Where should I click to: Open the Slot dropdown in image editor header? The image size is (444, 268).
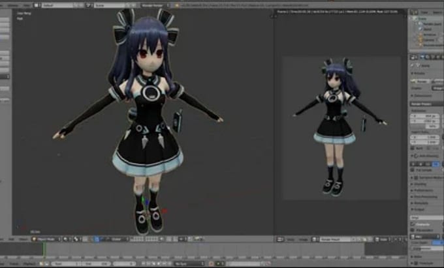tap(386, 239)
